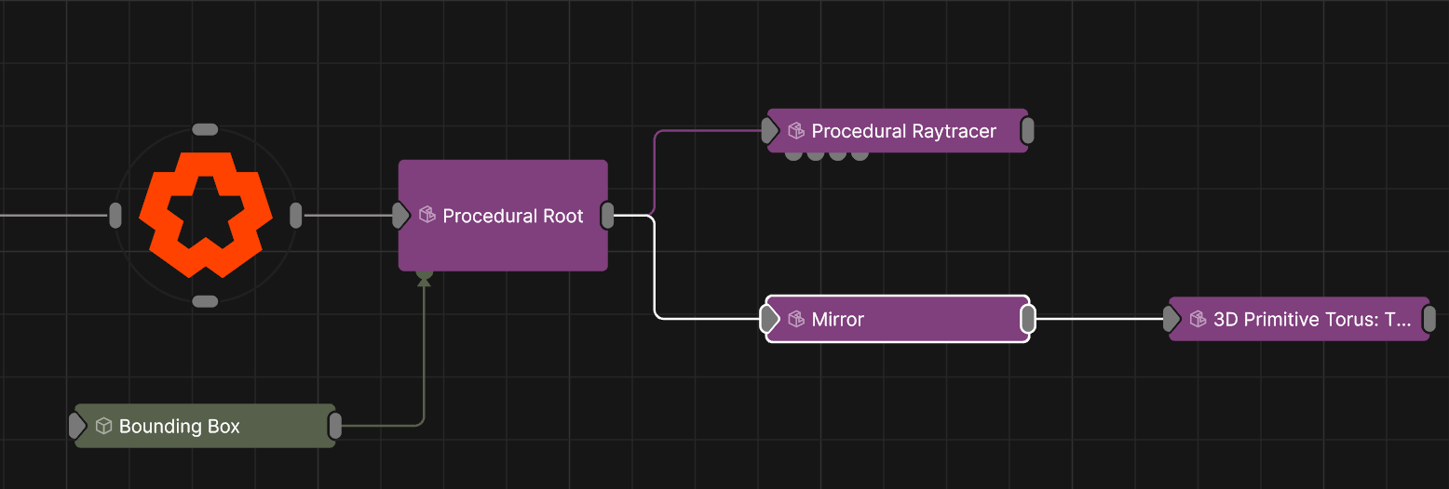Select the Procedural Raytracer node
Screen dimensions: 1449x489
(903, 131)
